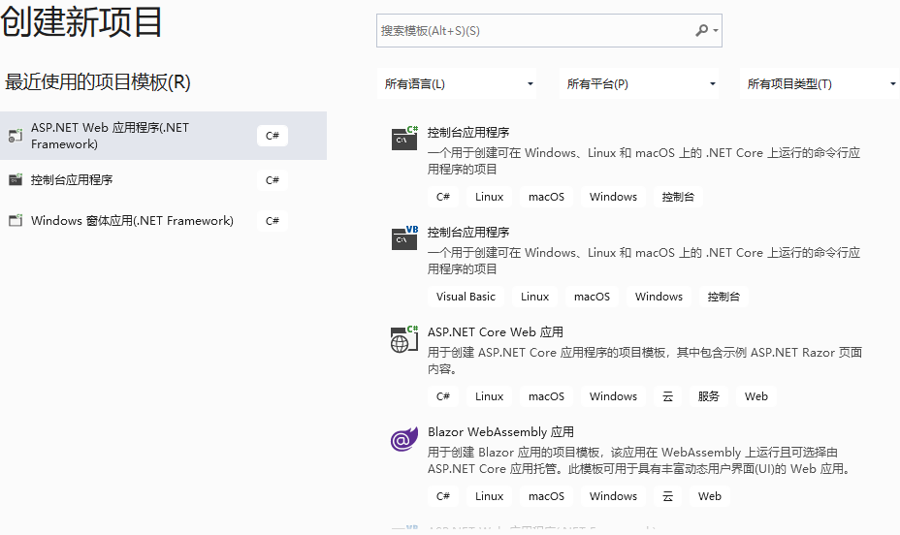This screenshot has height=535, width=900.
Task: Select the ASP.NET Core Web 应用 template
Action: (x=496, y=332)
